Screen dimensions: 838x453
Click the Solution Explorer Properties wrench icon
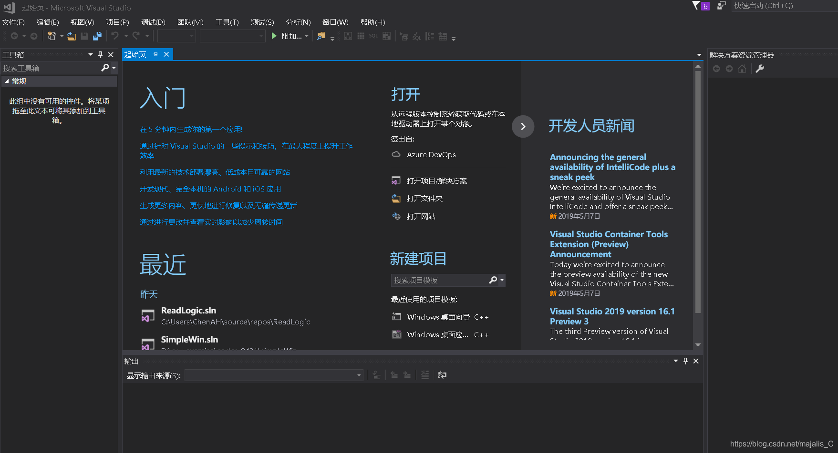tap(760, 69)
